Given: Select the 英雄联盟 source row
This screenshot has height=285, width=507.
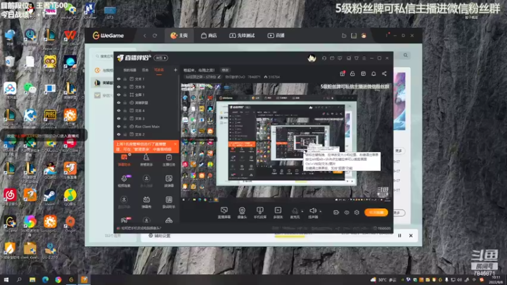Looking at the screenshot, I should pos(146,103).
